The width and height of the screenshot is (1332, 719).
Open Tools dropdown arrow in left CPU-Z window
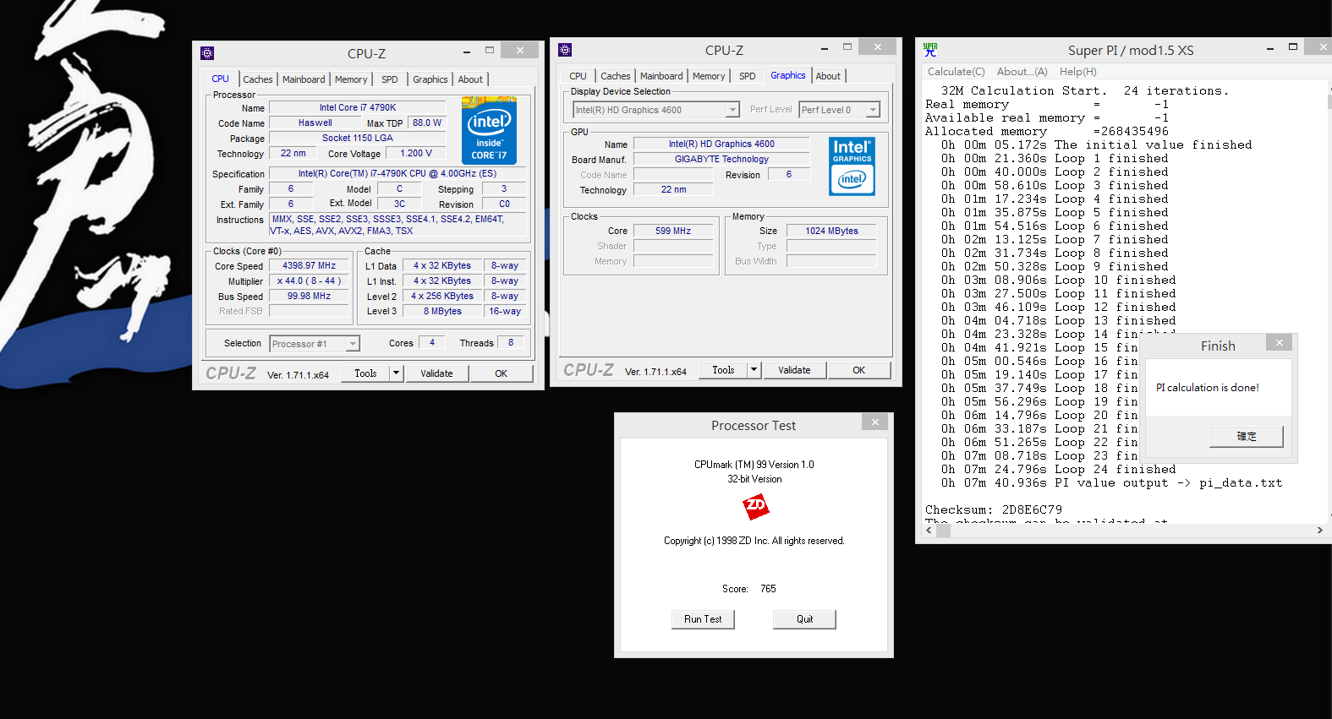pos(396,373)
